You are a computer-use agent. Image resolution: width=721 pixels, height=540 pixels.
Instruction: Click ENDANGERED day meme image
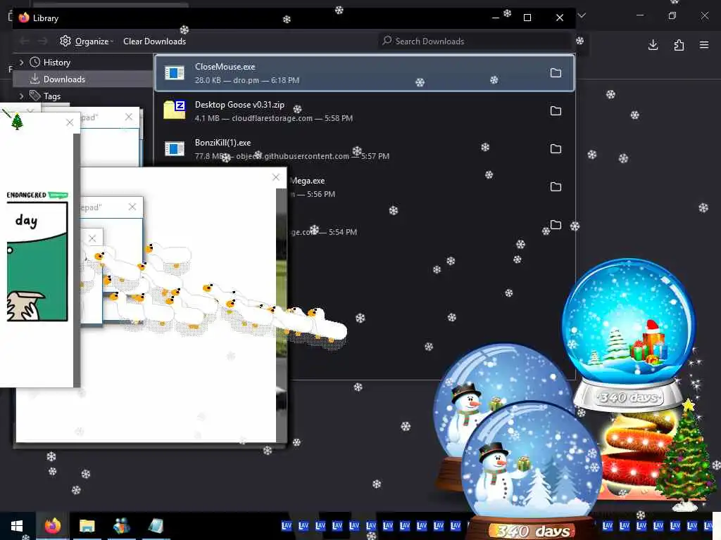point(37,256)
